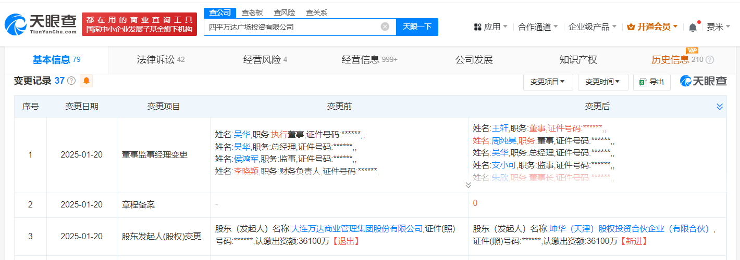Open the 王轩 person link

pyautogui.click(x=500, y=128)
